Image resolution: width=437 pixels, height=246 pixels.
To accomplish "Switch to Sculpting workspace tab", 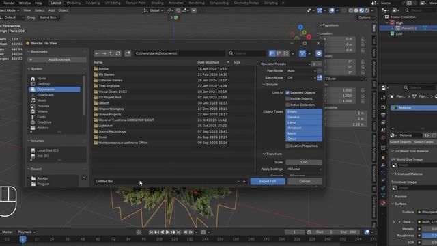I will [93, 3].
